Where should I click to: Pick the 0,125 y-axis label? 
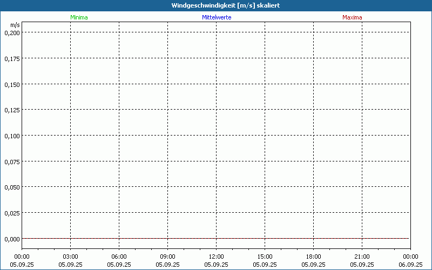12,110
